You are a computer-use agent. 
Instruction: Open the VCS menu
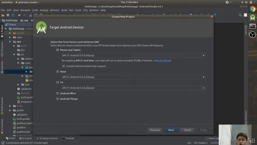tap(85, 10)
